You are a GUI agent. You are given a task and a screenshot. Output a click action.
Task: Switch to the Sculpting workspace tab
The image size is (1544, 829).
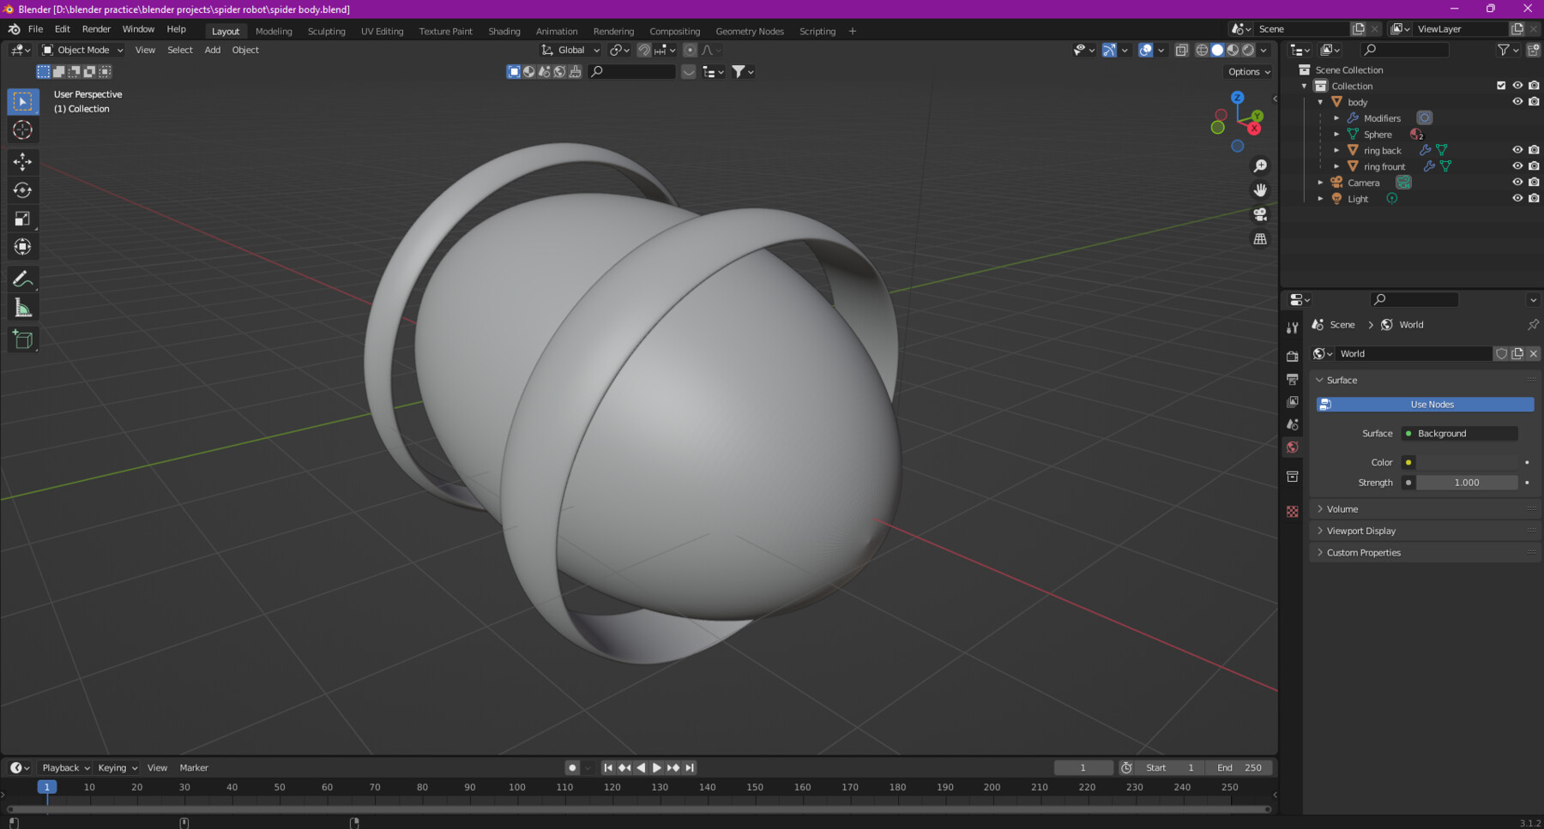coord(326,32)
